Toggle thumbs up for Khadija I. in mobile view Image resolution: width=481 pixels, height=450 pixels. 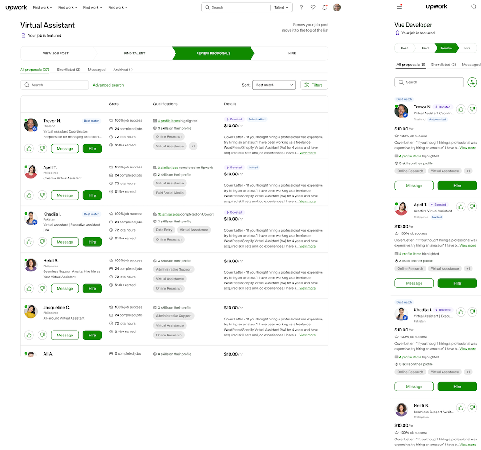click(460, 312)
